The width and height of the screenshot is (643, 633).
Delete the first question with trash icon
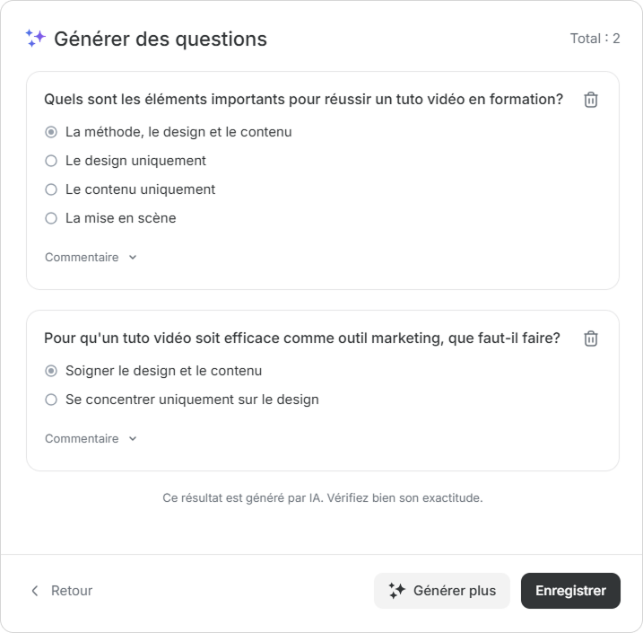[591, 100]
